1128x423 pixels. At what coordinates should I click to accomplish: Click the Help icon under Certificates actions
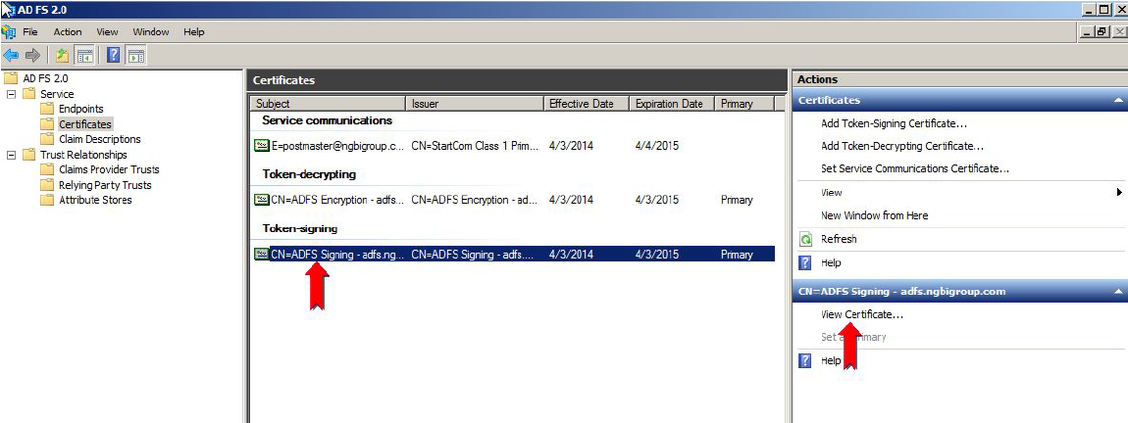point(805,262)
